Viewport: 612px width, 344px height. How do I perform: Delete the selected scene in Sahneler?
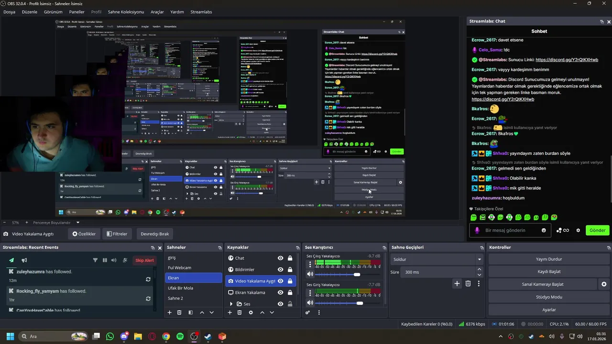coord(179,312)
